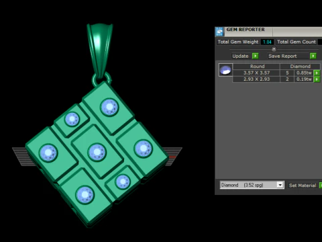Select the center gem on the pendant
322x242 pixels.
pos(97,152)
